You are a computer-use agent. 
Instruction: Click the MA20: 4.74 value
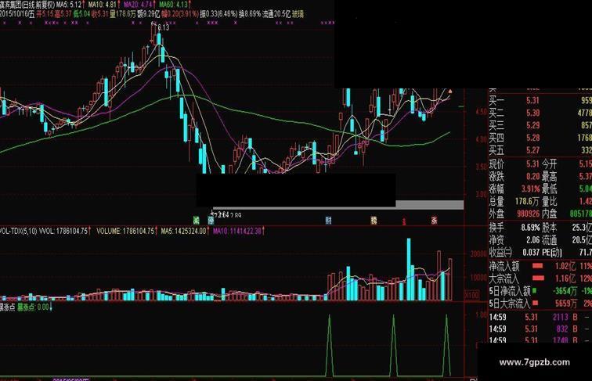(138, 5)
